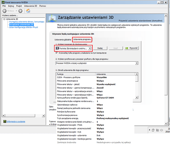Click Preferuj maksymalną wydajność value
170x145 pixels.
coord(113,118)
